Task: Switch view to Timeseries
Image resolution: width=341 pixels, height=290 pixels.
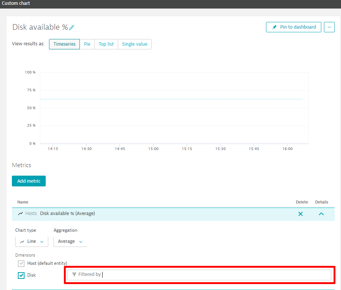Action: 64,44
